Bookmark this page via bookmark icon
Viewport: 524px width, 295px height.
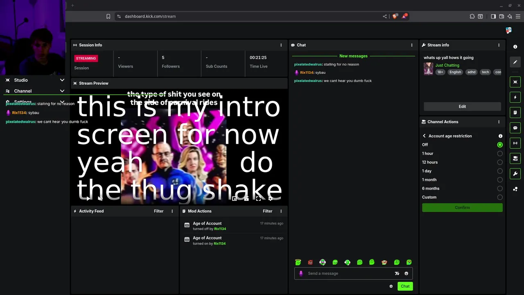108,16
